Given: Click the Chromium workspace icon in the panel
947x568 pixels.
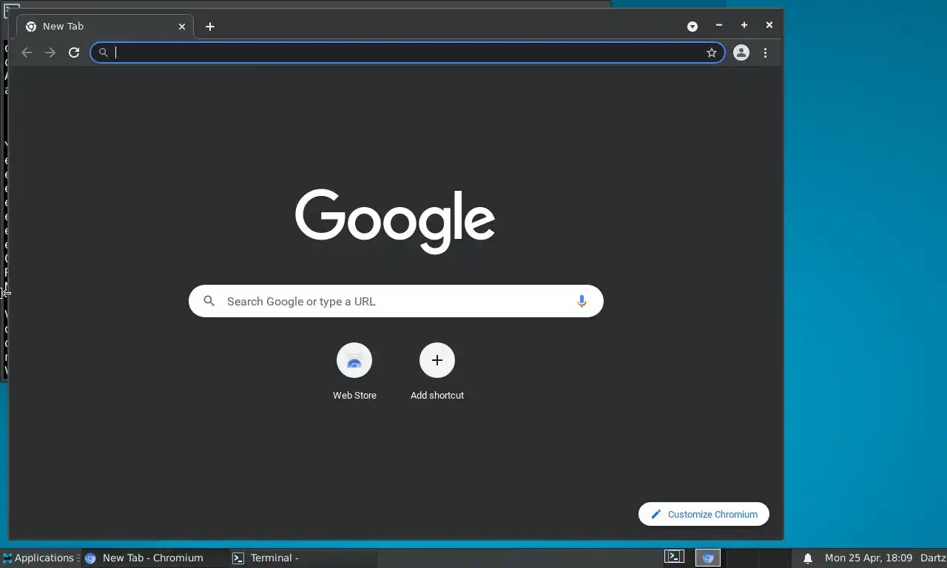Looking at the screenshot, I should tap(707, 558).
